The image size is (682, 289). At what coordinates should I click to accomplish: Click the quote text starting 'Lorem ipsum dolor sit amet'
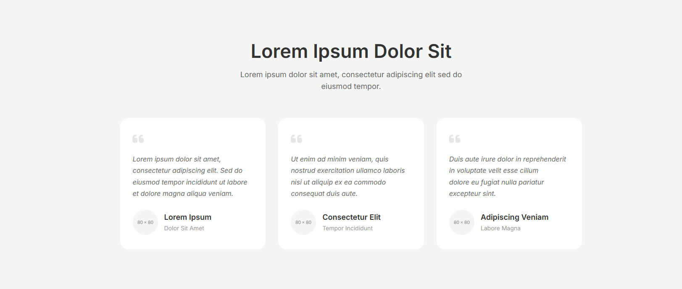click(177, 159)
